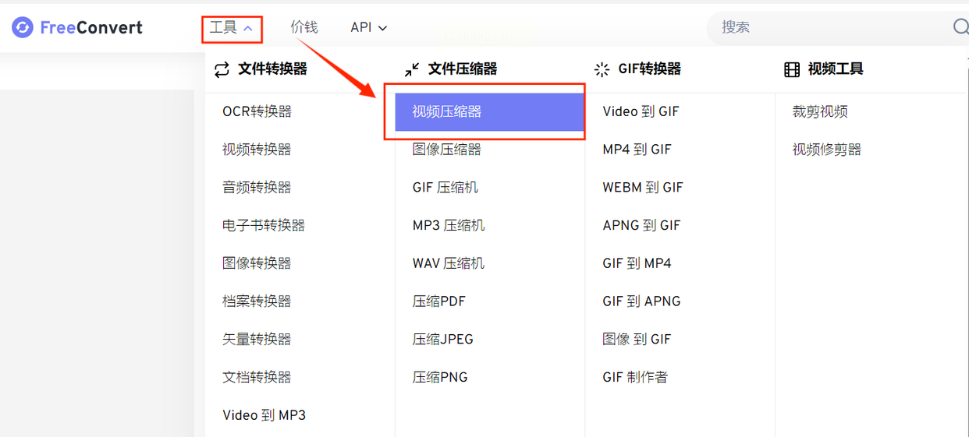969x437 pixels.
Task: Open Video 到 MP3 converter
Action: tap(264, 415)
